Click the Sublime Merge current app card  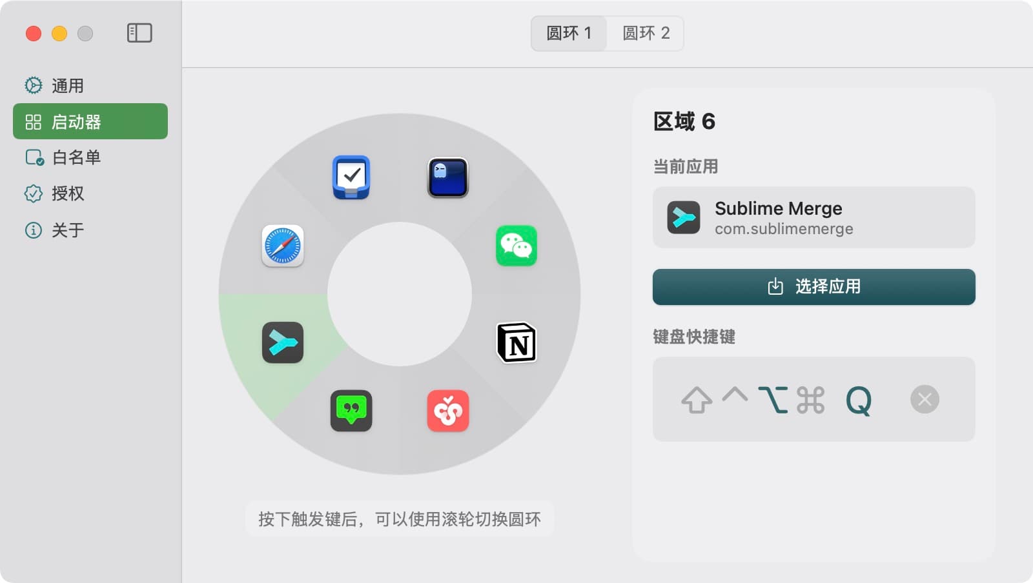pyautogui.click(x=813, y=217)
